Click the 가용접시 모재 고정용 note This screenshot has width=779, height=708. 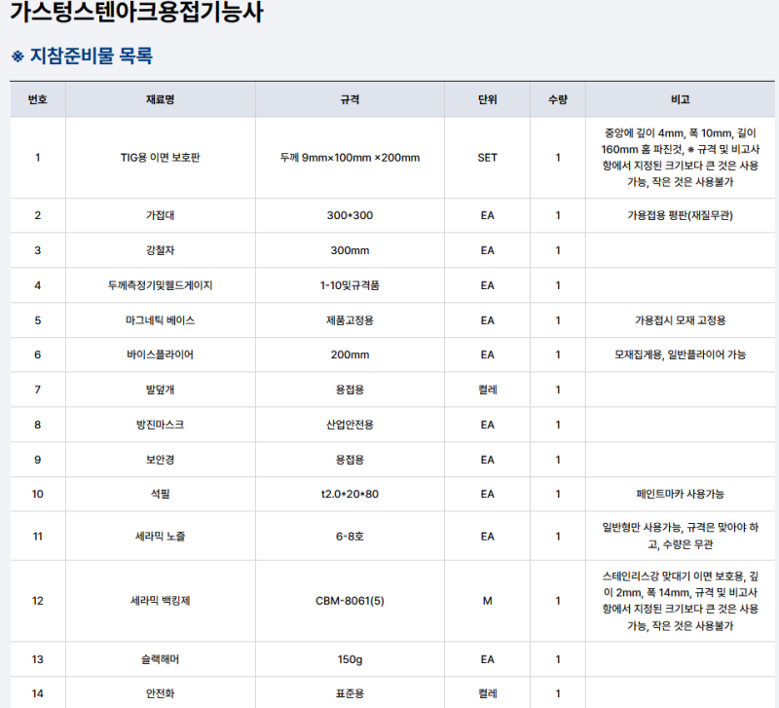[680, 320]
